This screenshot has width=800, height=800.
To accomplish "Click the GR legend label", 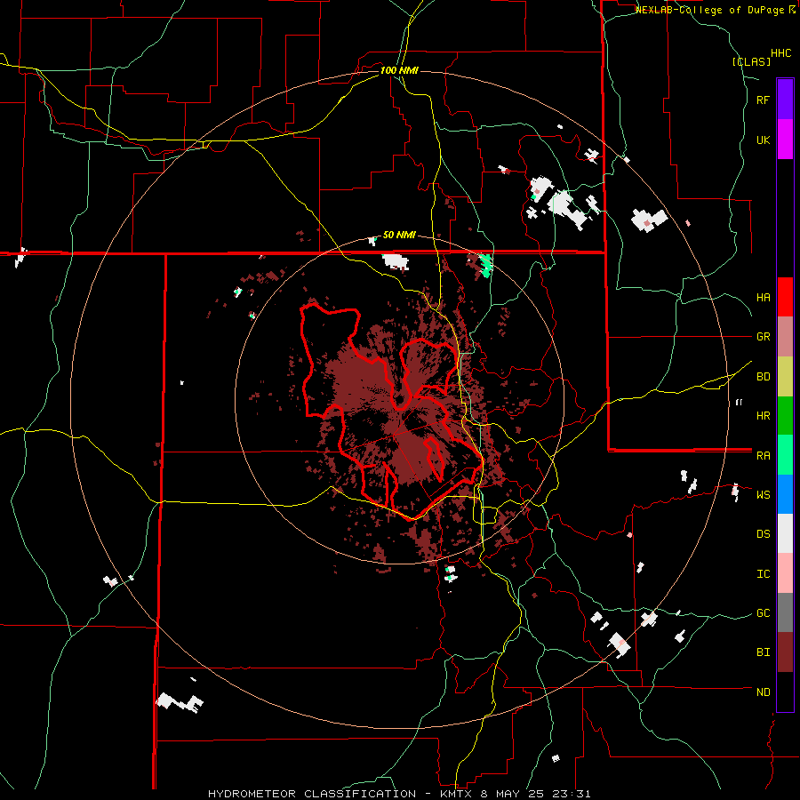I will [x=763, y=337].
